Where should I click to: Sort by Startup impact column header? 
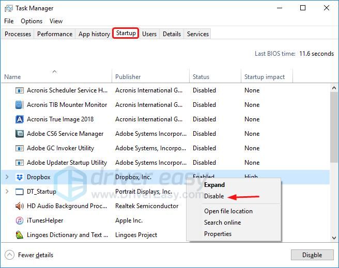(265, 77)
